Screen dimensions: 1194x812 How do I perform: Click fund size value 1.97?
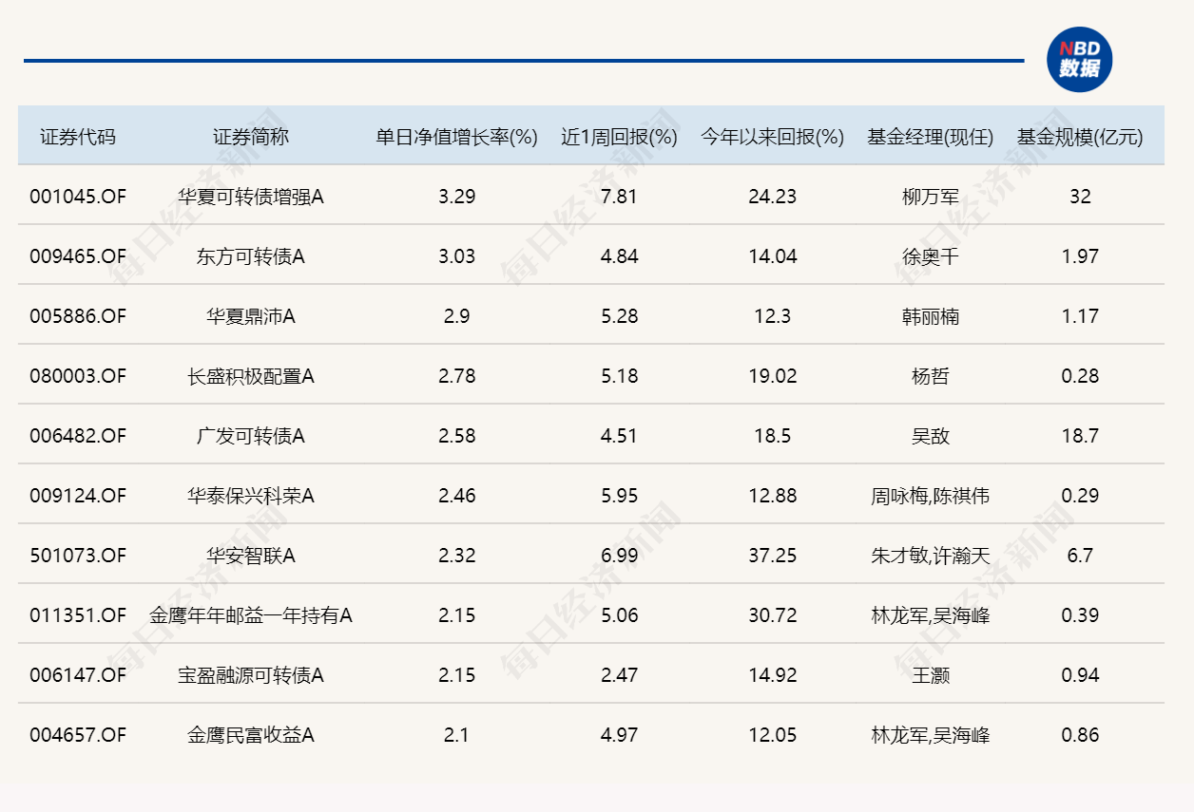1080,256
